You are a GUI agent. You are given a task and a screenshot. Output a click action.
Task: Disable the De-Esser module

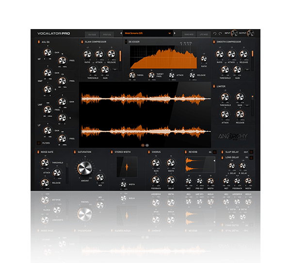click(126, 43)
